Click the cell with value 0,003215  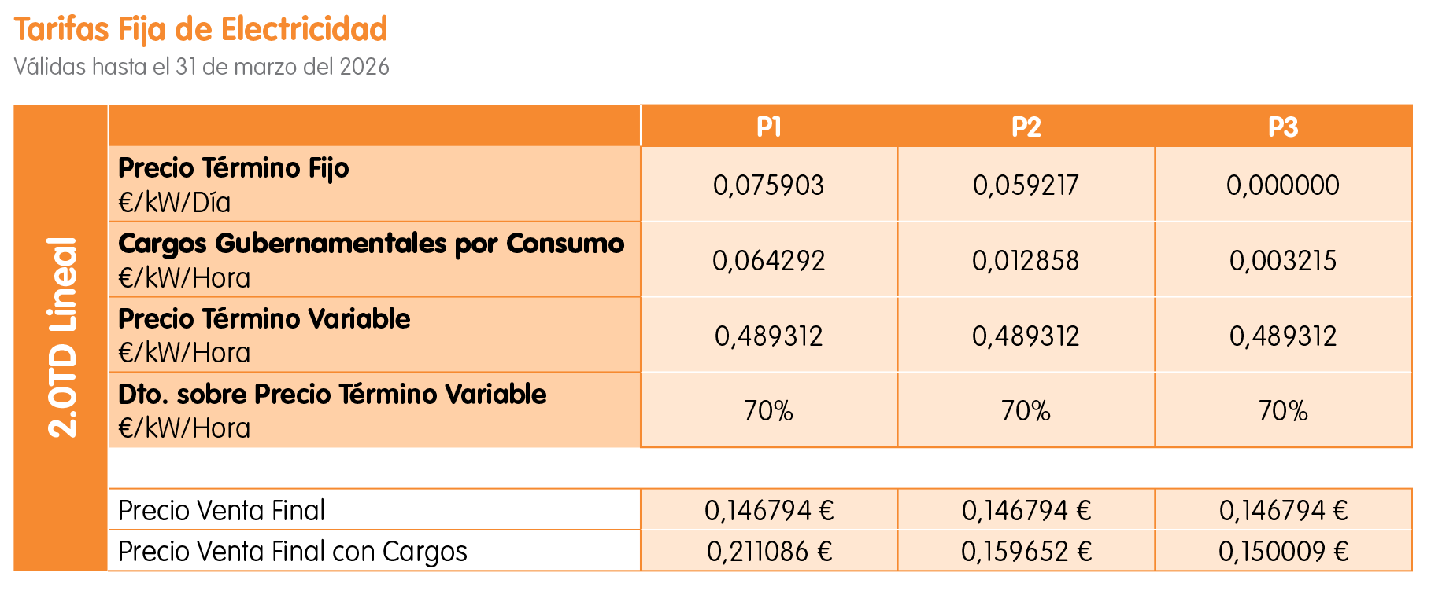pyautogui.click(x=1282, y=261)
